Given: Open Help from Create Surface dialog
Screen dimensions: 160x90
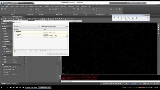Looking at the screenshot, I should 64,54.
